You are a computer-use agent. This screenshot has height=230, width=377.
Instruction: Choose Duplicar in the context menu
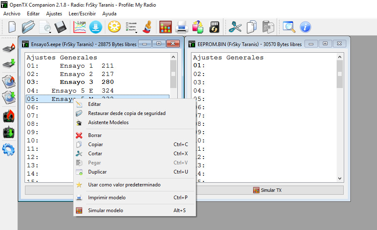97,172
